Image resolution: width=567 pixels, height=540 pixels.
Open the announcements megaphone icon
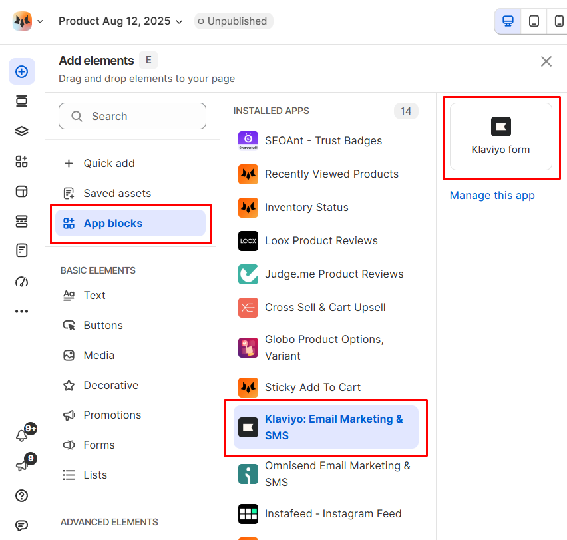22,465
